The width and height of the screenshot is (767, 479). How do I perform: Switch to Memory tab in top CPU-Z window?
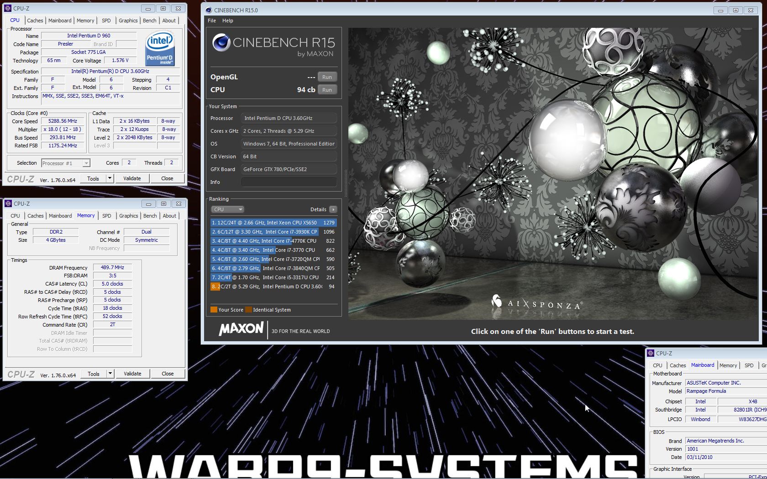pos(85,21)
